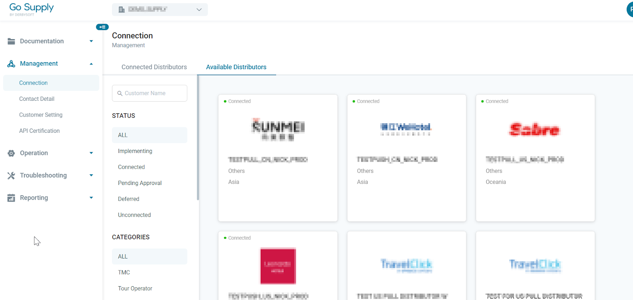
Task: Filter status by ALL
Action: 150,135
